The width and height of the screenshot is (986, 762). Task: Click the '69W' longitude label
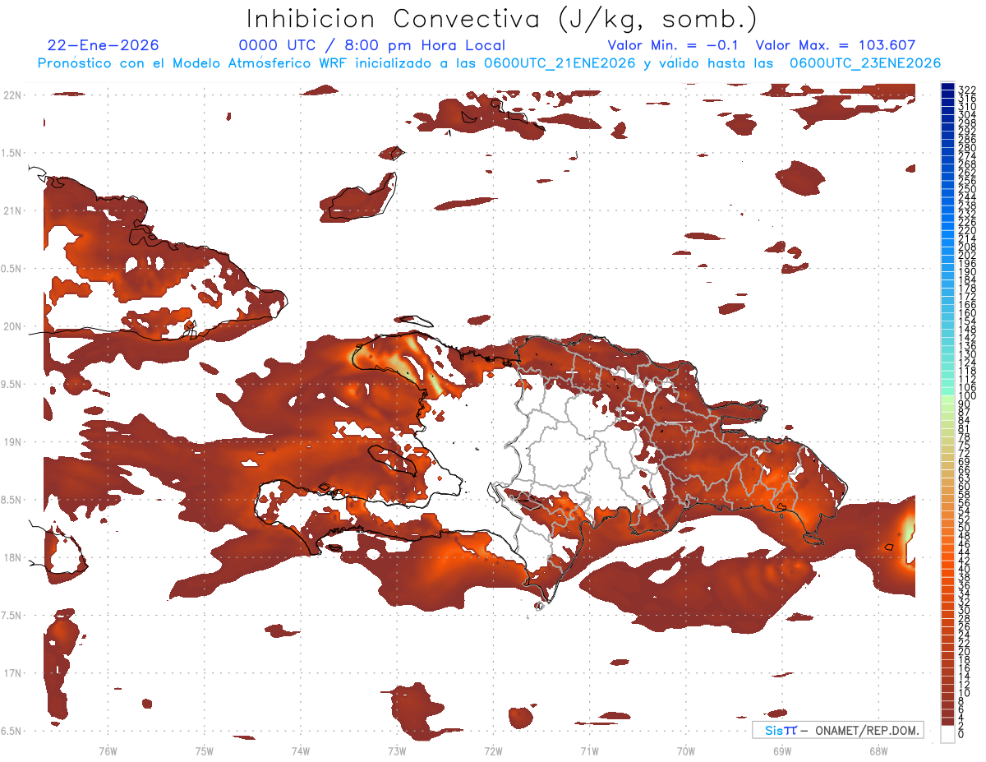(782, 750)
